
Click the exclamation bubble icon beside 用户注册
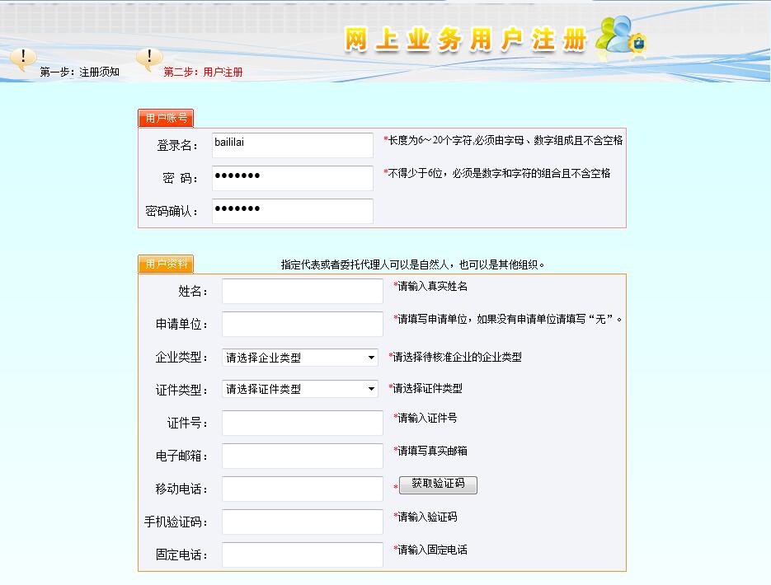tap(149, 58)
